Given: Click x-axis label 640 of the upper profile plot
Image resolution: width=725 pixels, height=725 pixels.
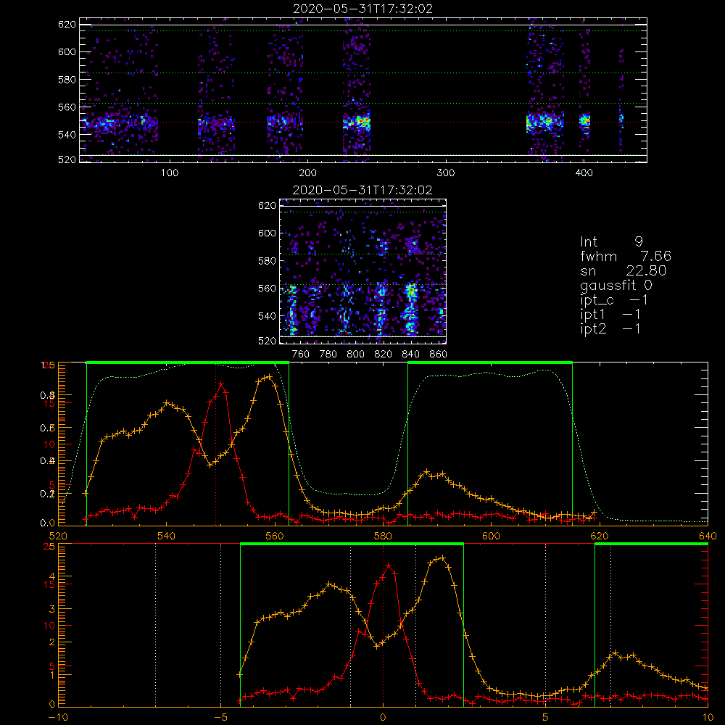Looking at the screenshot, I should tap(708, 536).
